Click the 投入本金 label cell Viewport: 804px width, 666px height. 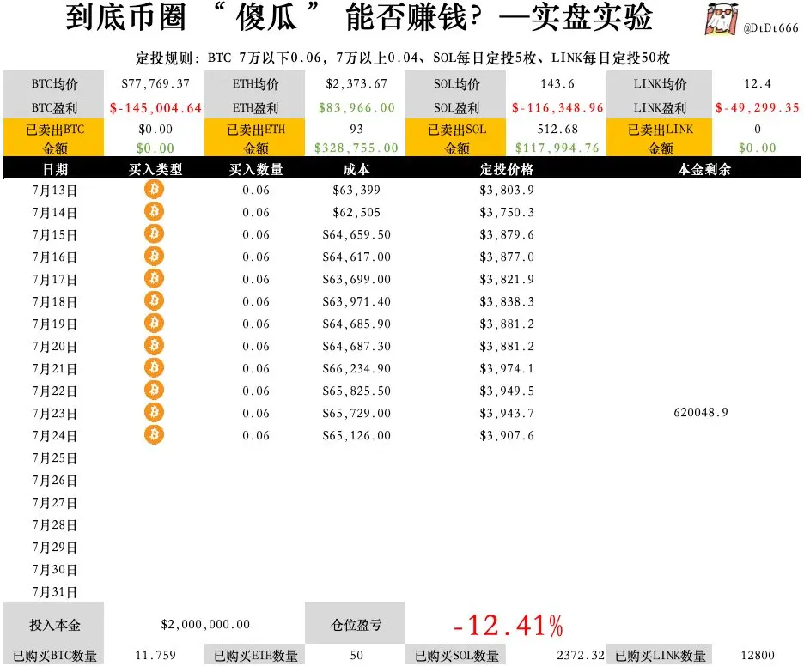[54, 625]
